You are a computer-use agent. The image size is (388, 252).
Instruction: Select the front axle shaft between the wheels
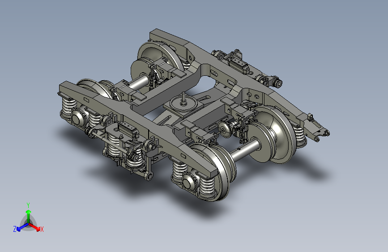pos(245,149)
